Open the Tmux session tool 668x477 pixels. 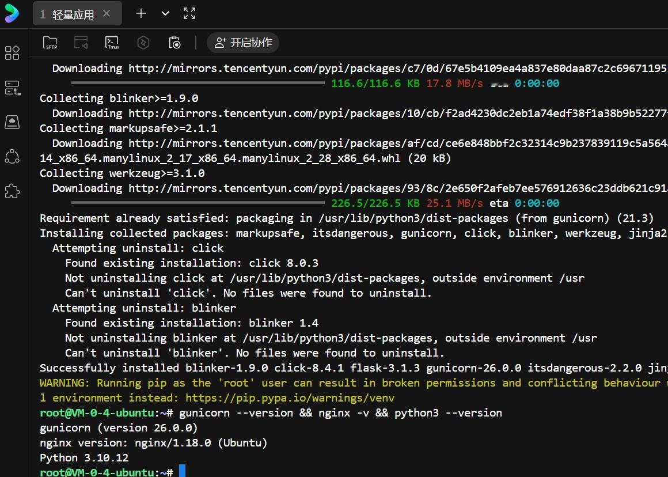click(x=112, y=43)
